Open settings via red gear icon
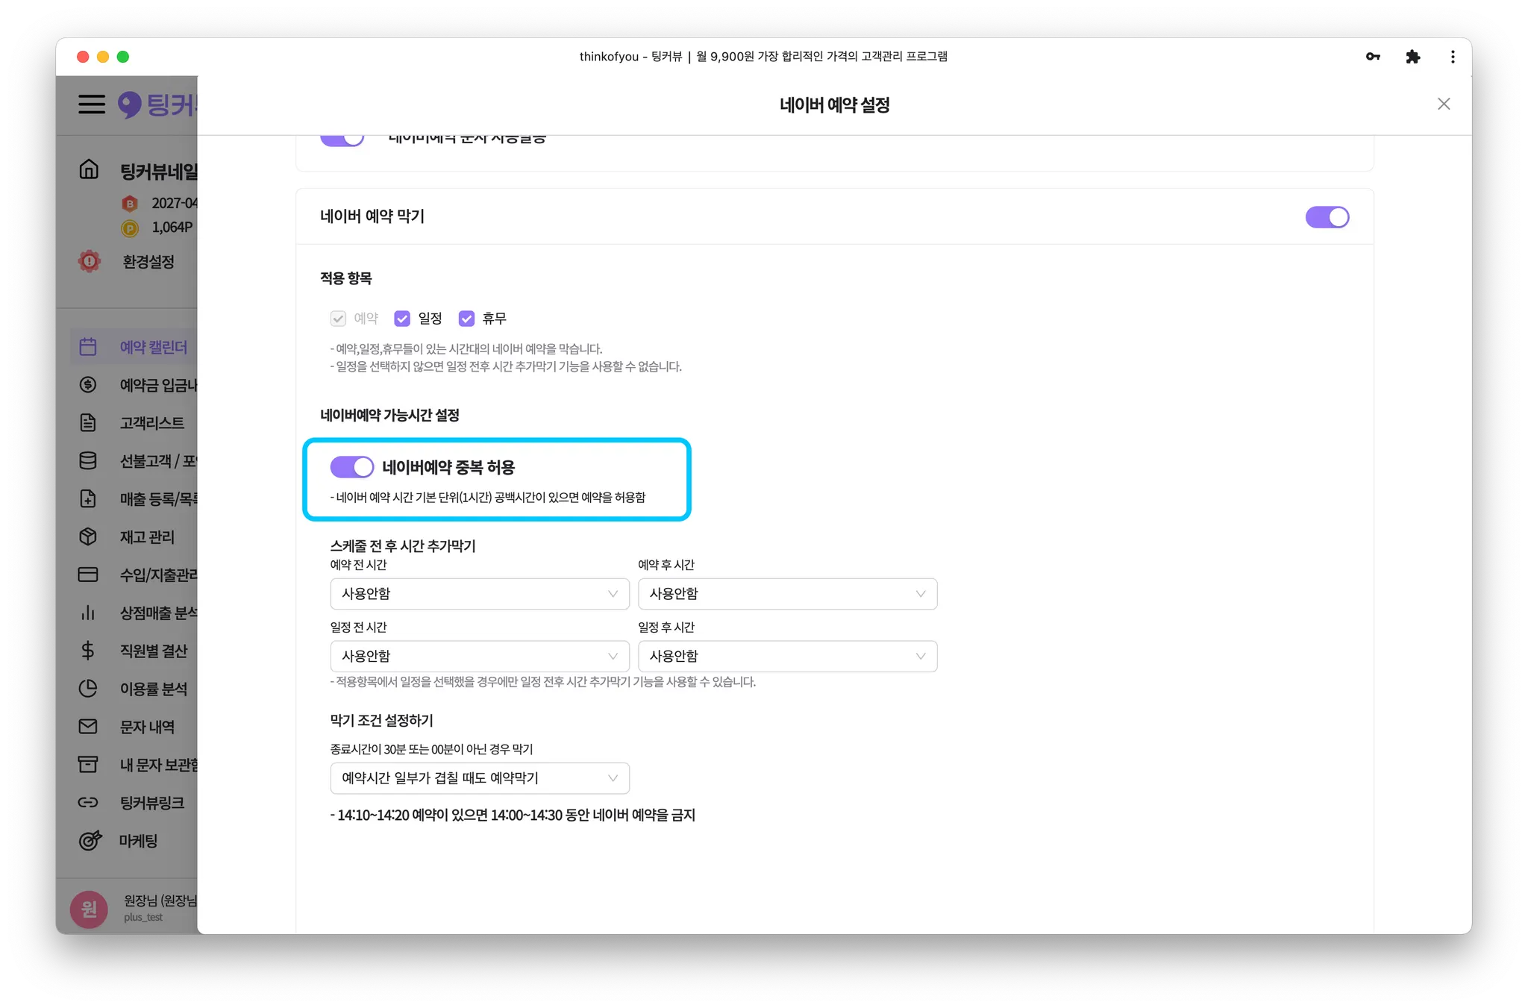Image resolution: width=1528 pixels, height=1008 pixels. pyautogui.click(x=90, y=261)
